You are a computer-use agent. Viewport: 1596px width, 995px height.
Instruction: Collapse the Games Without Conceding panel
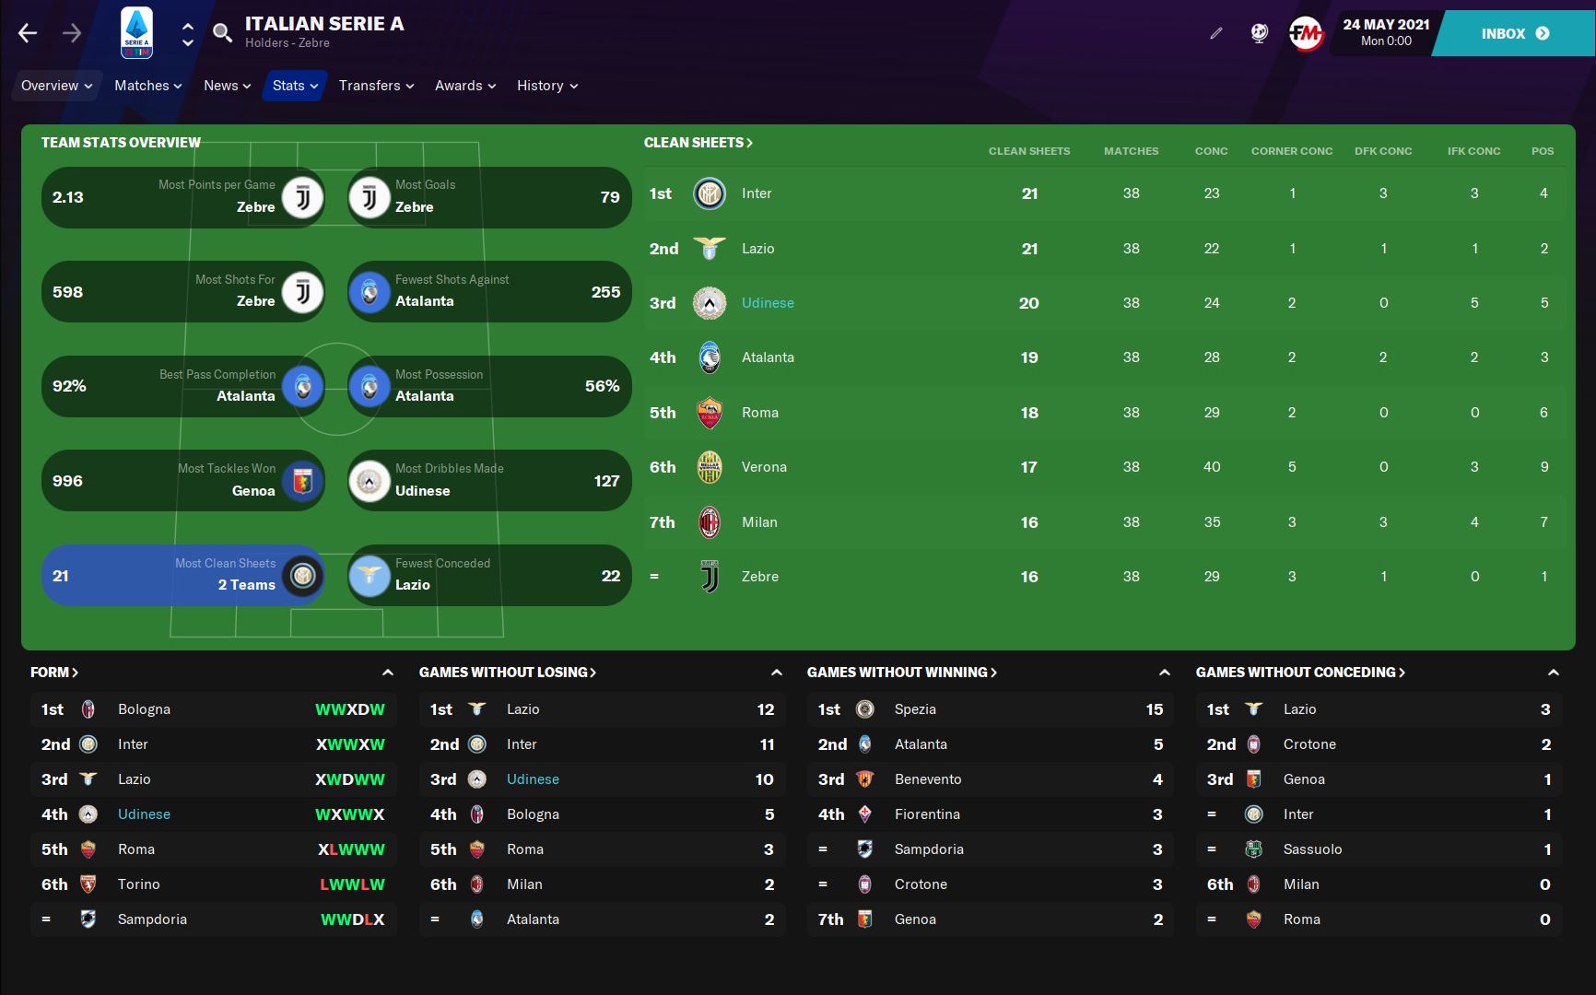[1554, 673]
